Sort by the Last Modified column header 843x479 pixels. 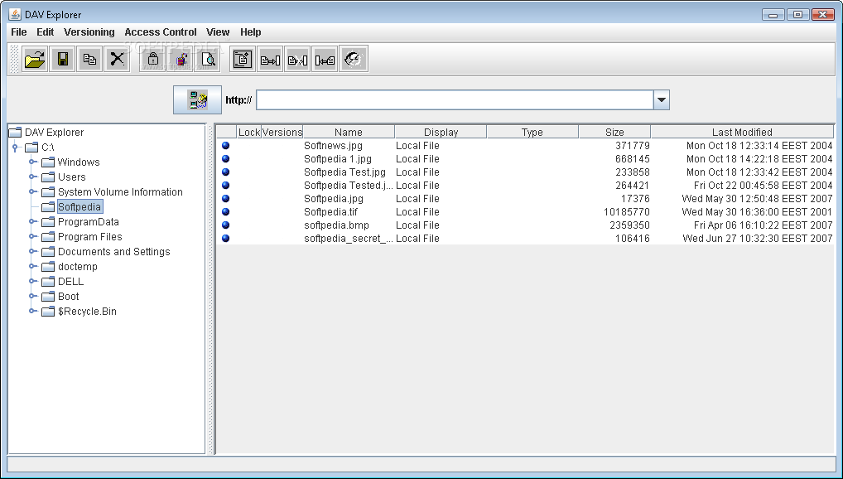pyautogui.click(x=742, y=132)
